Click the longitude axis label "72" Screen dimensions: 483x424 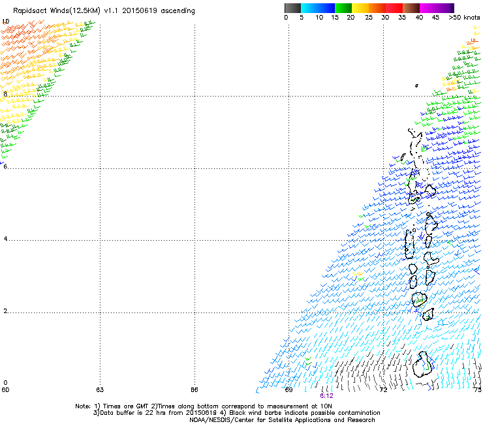pos(383,390)
